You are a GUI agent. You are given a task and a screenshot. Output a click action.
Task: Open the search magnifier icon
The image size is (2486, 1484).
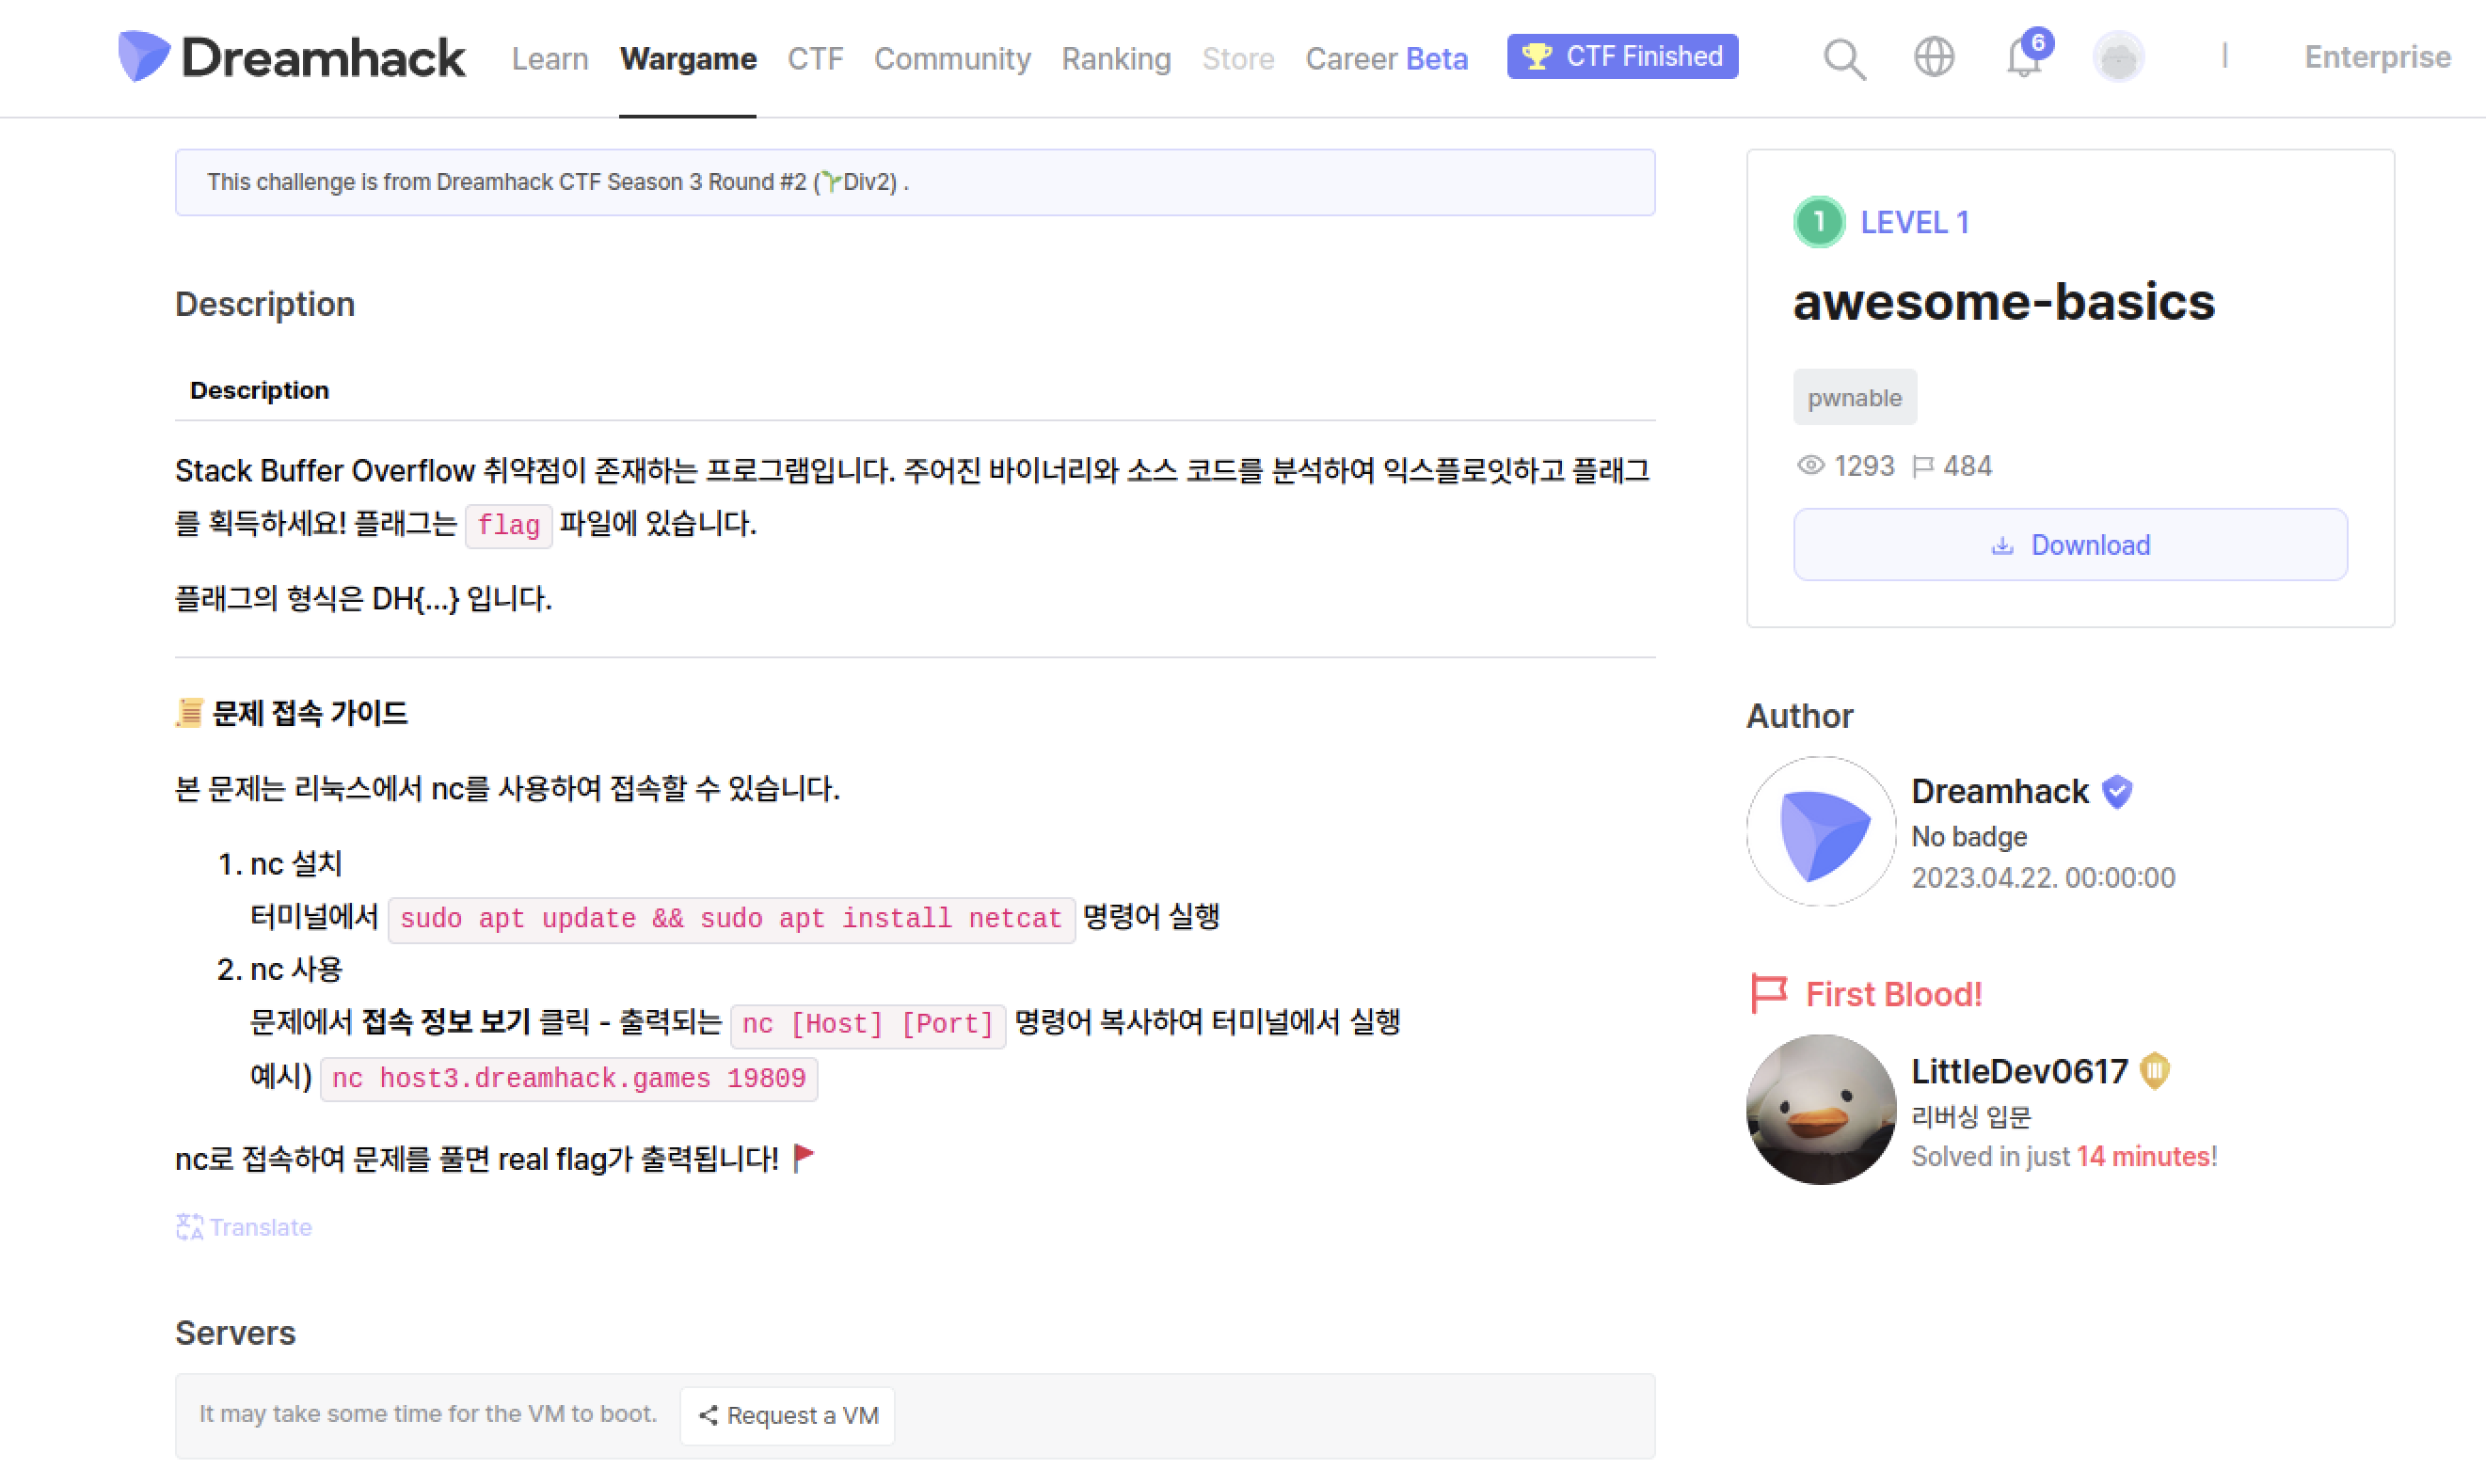1843,58
